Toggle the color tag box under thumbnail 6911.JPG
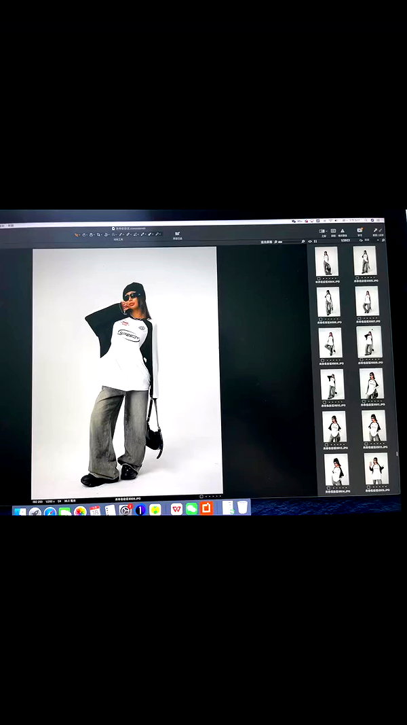The height and width of the screenshot is (725, 407). [364, 402]
